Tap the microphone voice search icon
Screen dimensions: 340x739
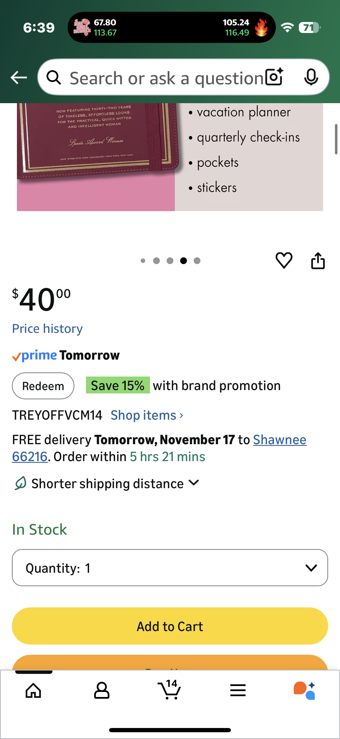click(x=311, y=77)
